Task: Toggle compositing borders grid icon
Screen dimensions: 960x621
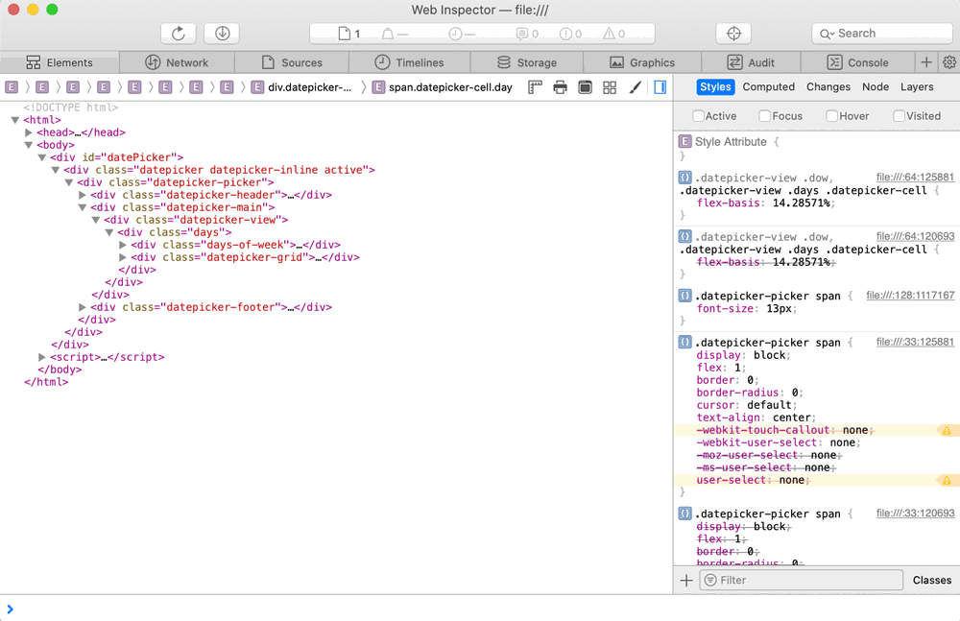Action: [610, 87]
